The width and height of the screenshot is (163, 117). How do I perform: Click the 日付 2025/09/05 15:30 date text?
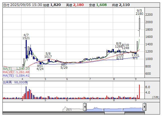pos(23,5)
